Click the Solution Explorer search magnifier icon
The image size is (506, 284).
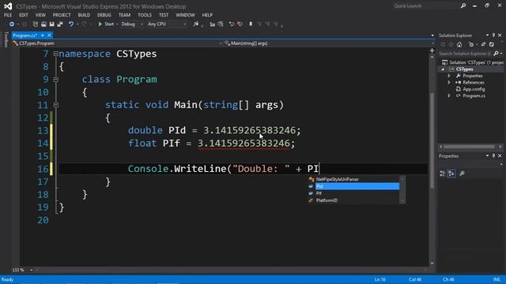pyautogui.click(x=496, y=54)
